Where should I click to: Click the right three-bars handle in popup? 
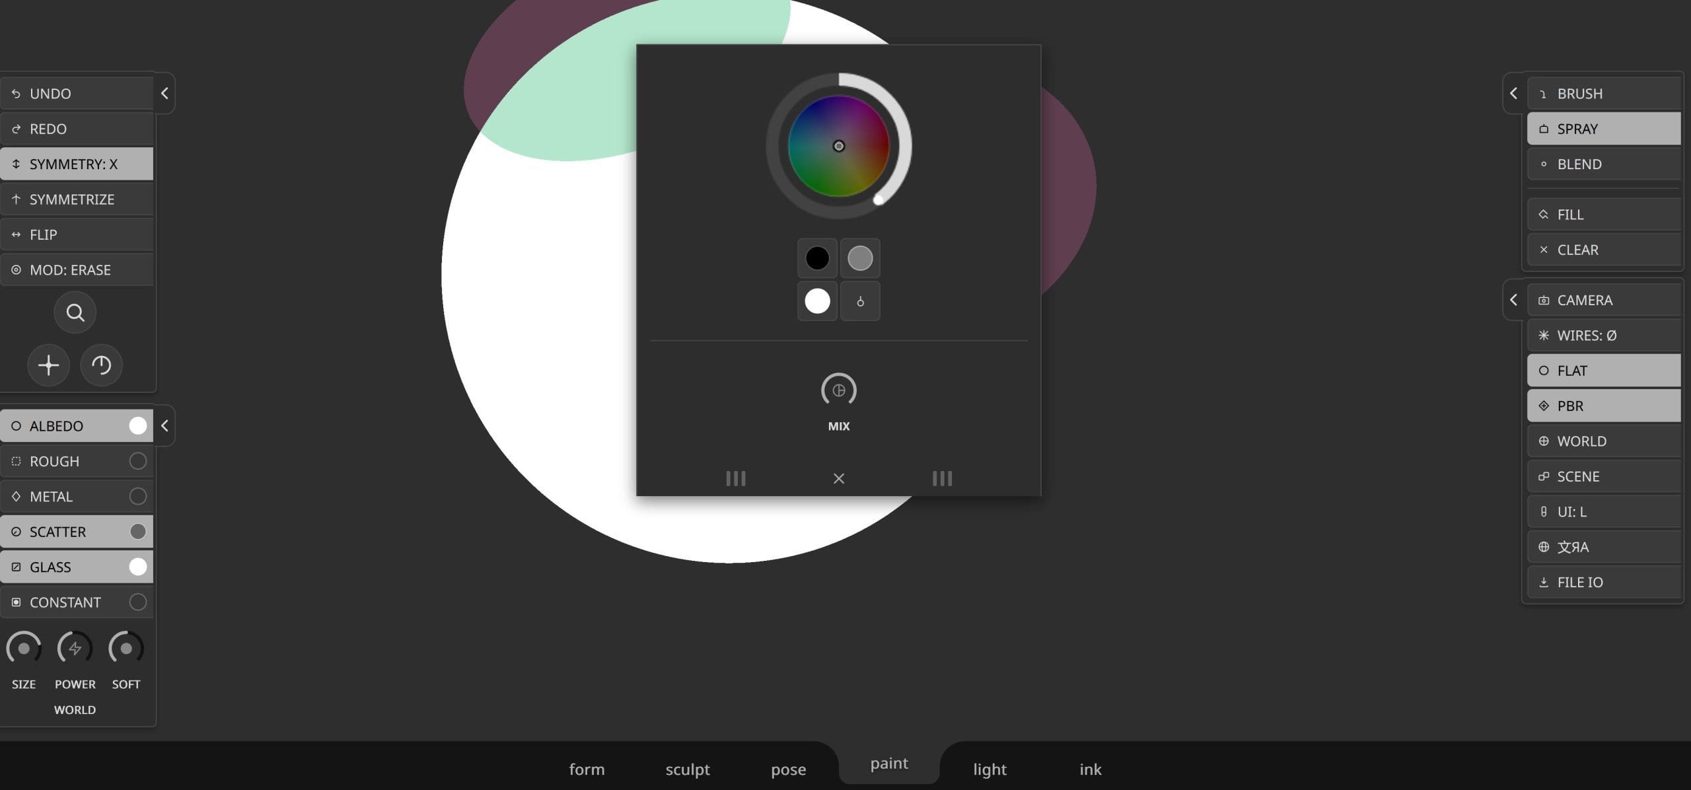tap(942, 478)
